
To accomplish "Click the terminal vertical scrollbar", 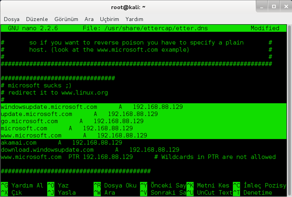I will point(289,110).
